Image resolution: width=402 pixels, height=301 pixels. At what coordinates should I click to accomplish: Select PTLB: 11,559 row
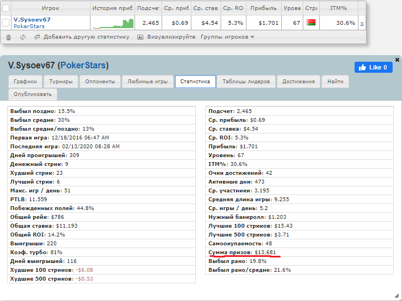pos(101,200)
